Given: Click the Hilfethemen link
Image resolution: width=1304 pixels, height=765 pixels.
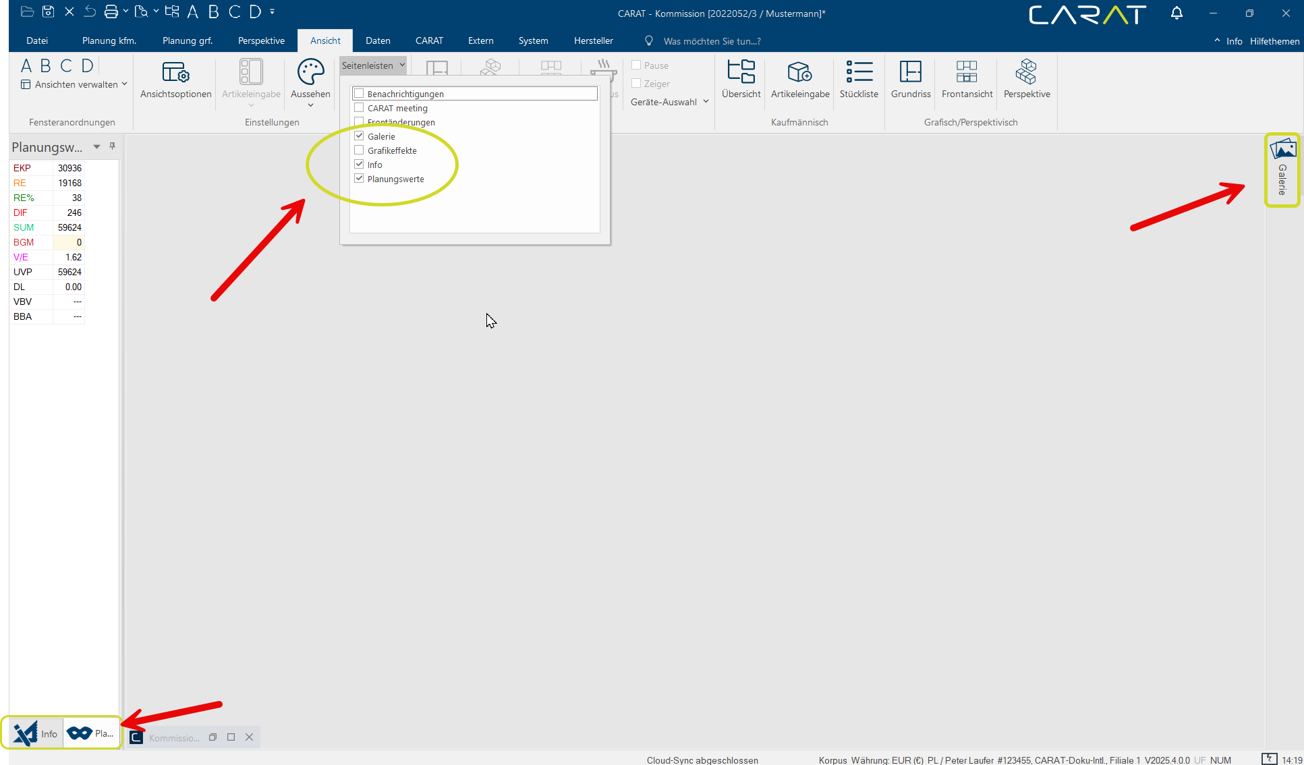Looking at the screenshot, I should point(1274,41).
